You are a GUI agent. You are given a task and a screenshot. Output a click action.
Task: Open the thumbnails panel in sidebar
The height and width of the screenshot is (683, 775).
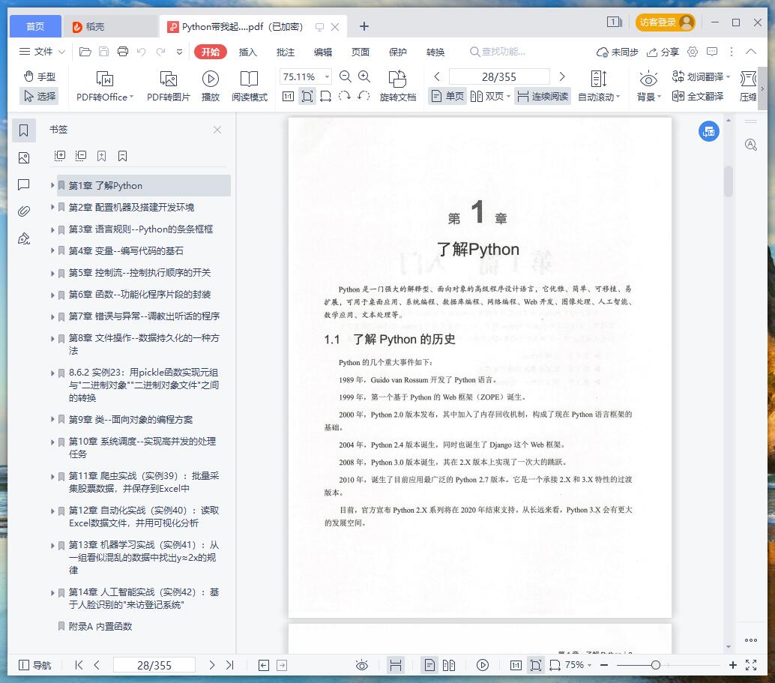point(24,157)
